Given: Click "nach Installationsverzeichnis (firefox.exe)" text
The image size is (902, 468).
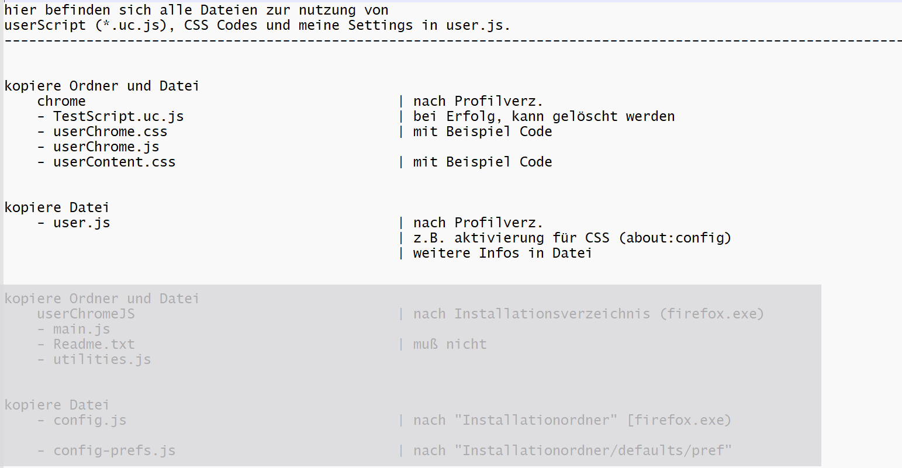Looking at the screenshot, I should tap(588, 314).
